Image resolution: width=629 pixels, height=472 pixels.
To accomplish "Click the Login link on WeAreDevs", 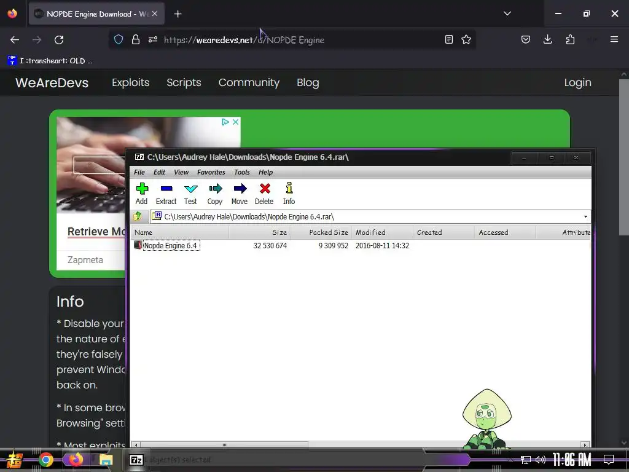I will point(577,83).
